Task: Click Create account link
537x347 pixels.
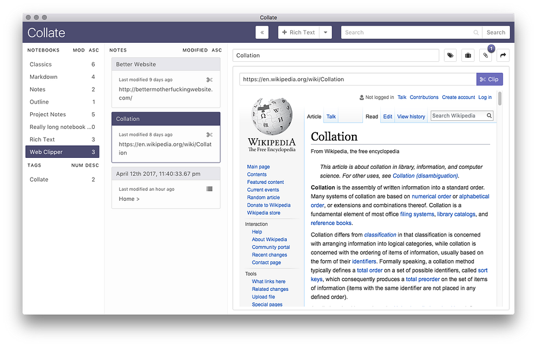Action: point(458,97)
